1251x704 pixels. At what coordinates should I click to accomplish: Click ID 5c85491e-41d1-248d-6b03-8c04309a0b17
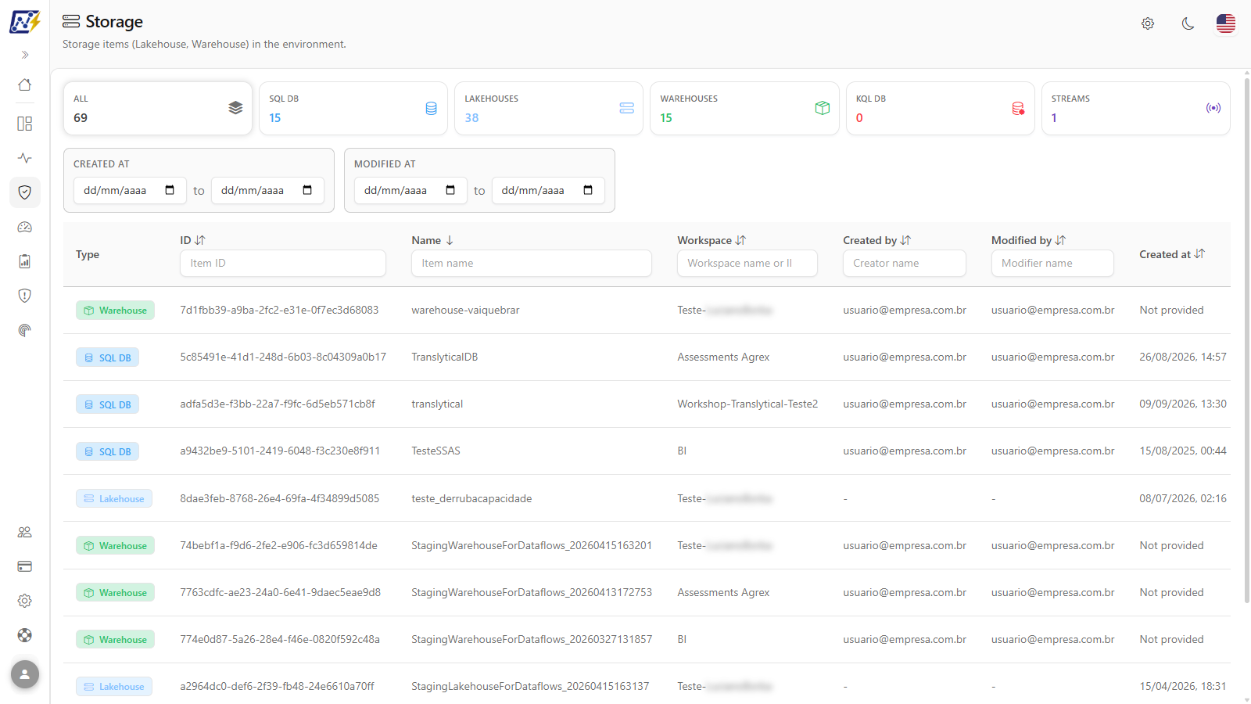283,357
